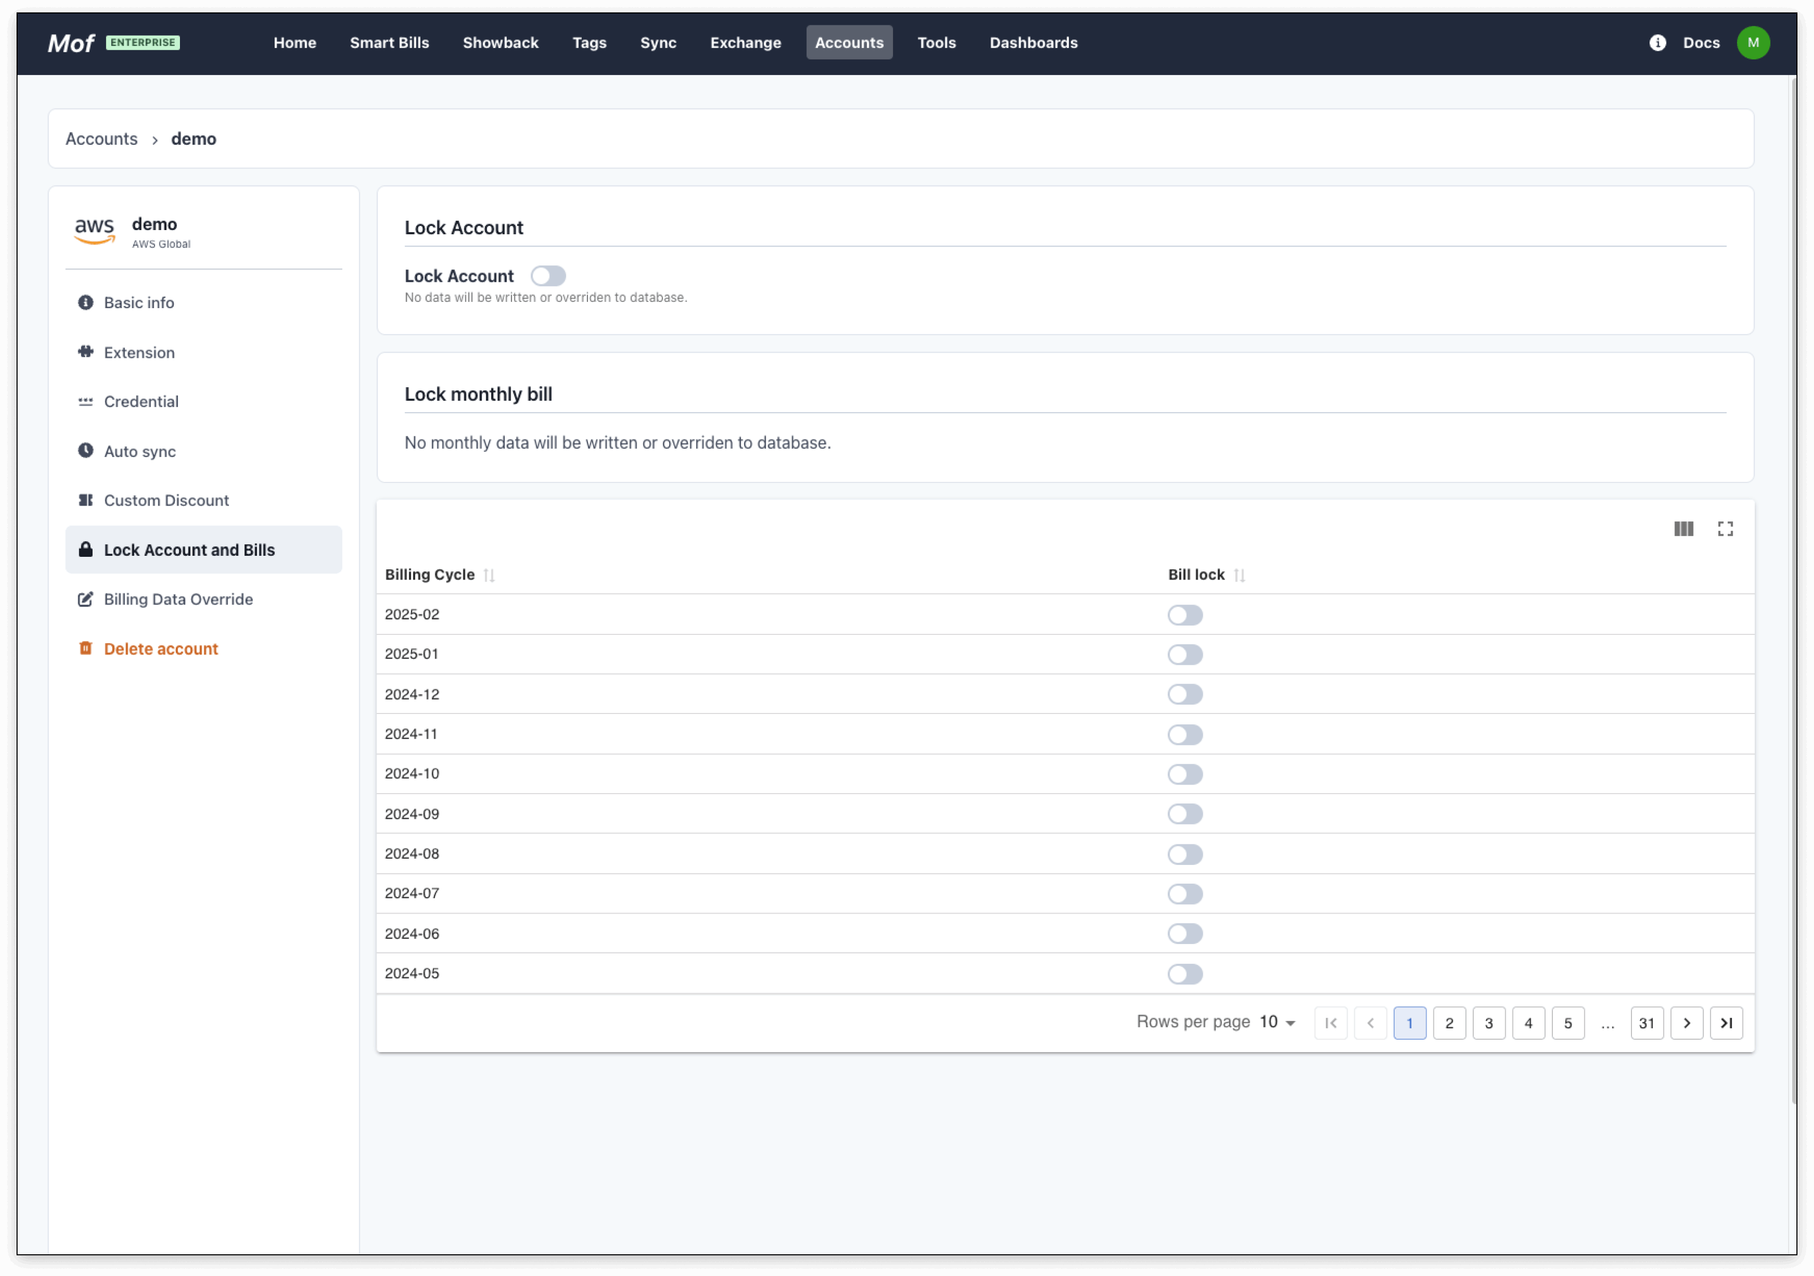Open the Docs link

(x=1701, y=43)
